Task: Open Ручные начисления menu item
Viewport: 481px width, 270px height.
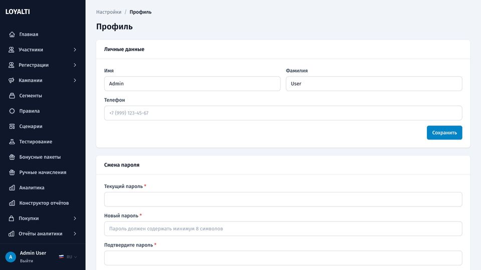Action: click(43, 172)
